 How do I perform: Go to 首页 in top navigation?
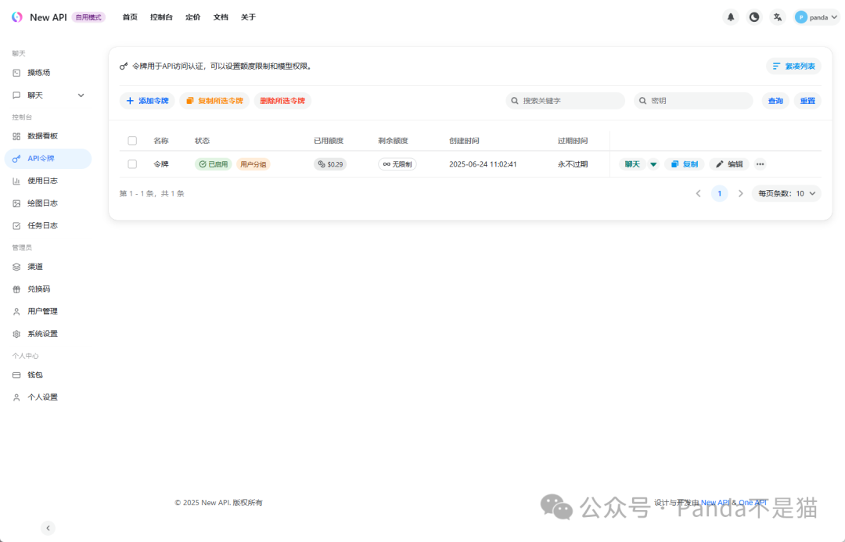click(130, 17)
